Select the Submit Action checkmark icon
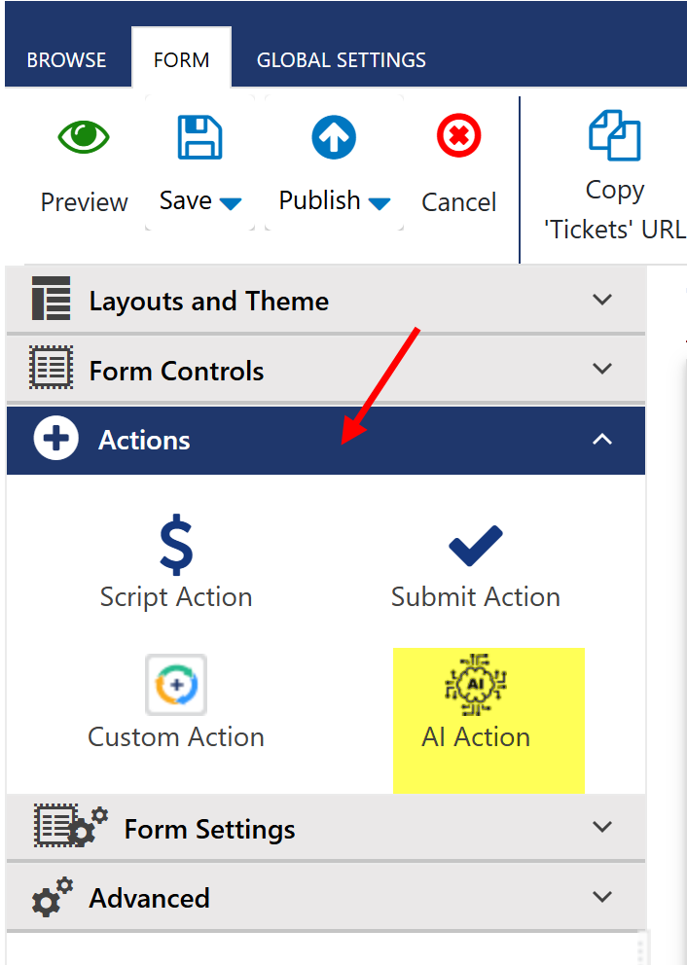The width and height of the screenshot is (687, 965). click(x=475, y=546)
